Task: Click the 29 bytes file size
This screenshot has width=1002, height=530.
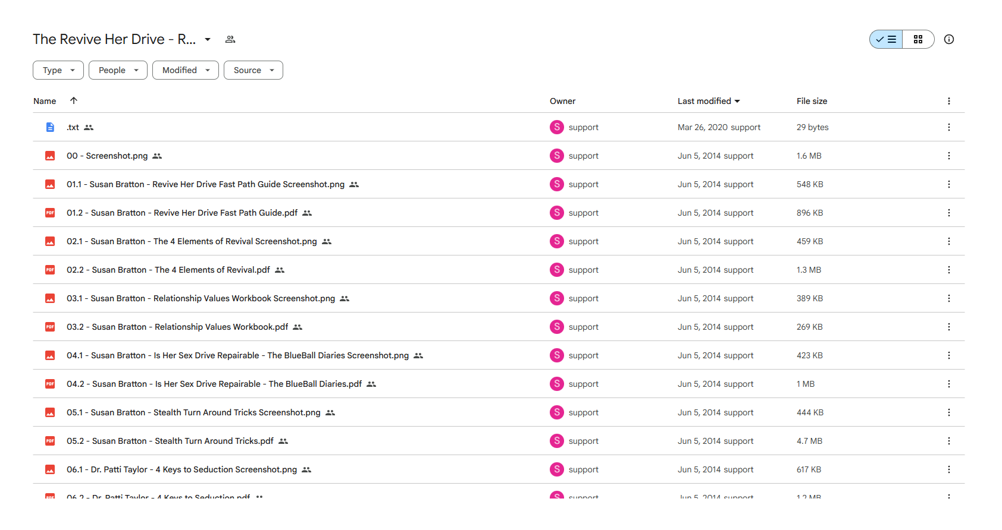Action: click(x=813, y=127)
